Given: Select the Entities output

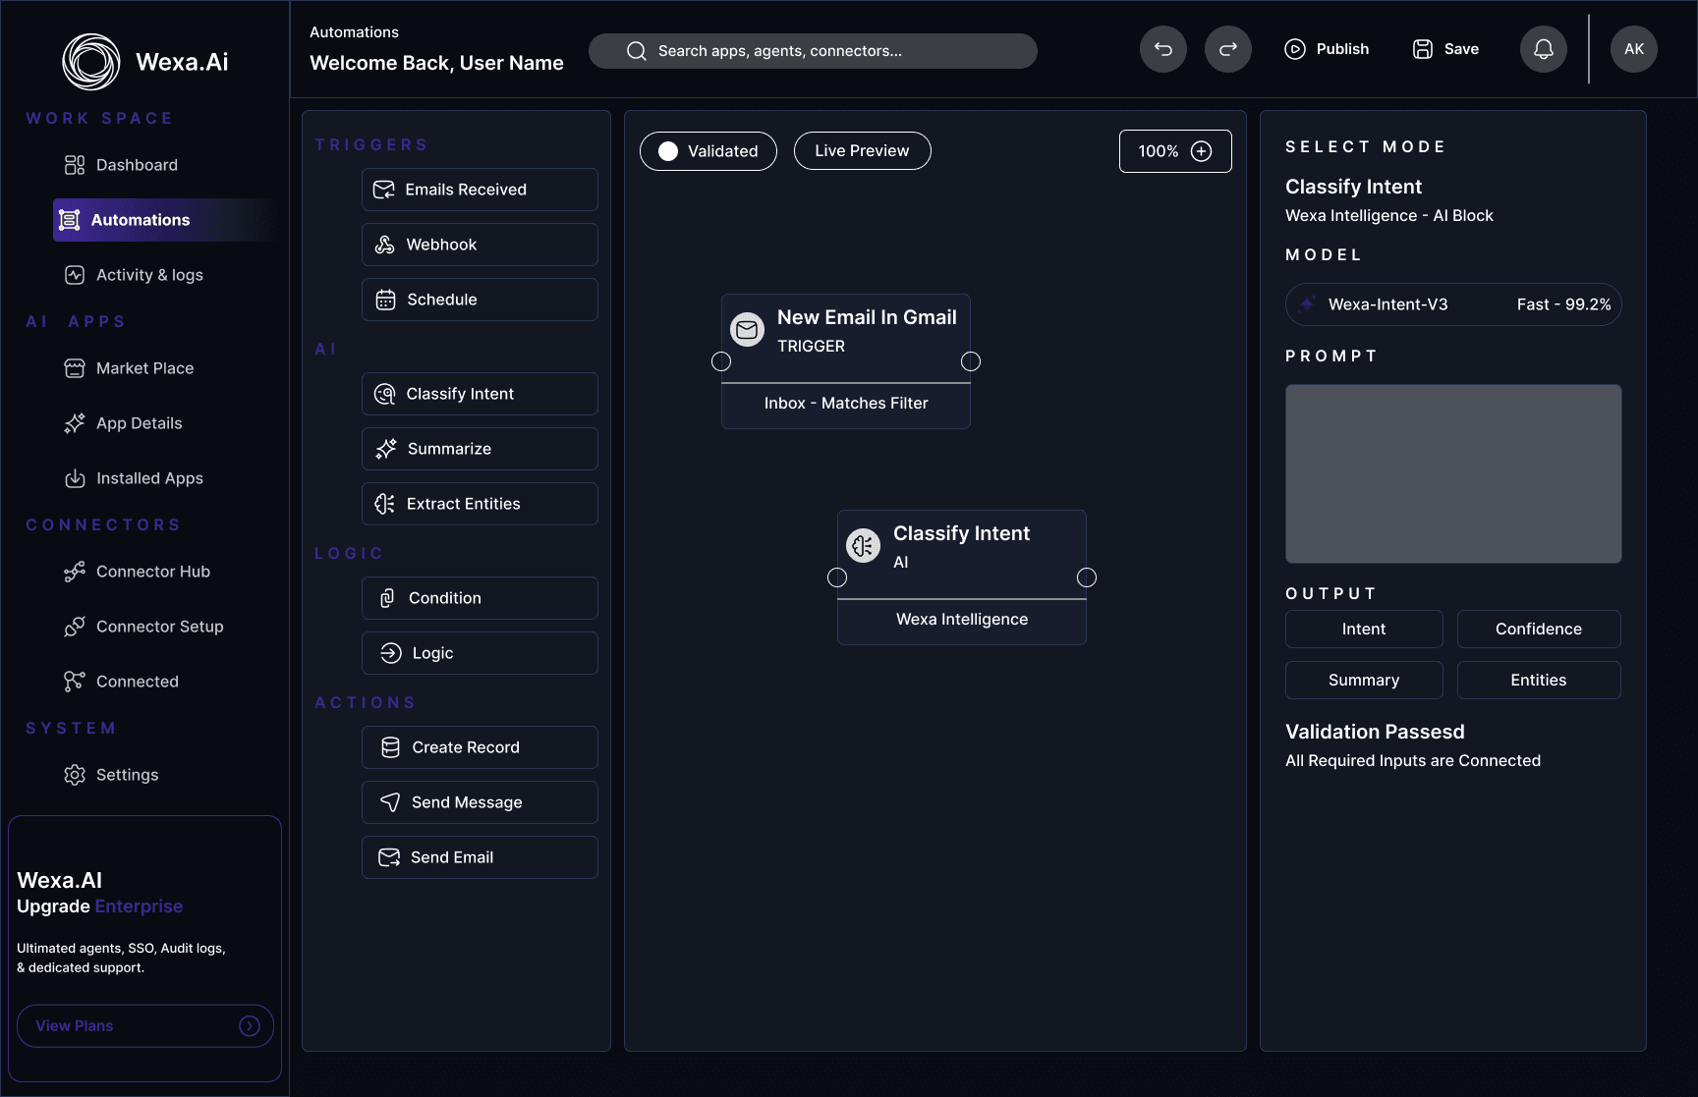Looking at the screenshot, I should click(x=1539, y=681).
